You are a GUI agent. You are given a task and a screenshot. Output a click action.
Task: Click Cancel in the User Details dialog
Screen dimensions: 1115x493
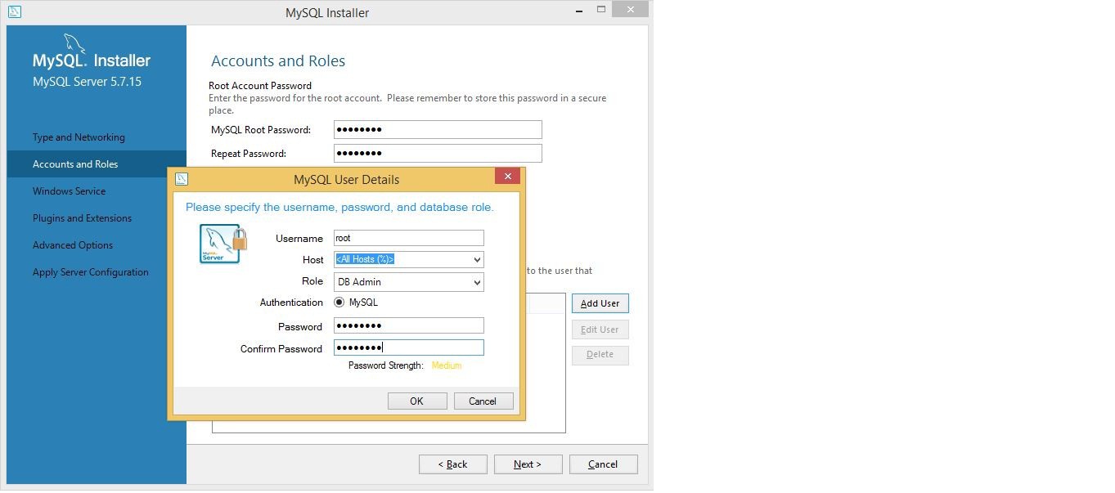(x=482, y=401)
